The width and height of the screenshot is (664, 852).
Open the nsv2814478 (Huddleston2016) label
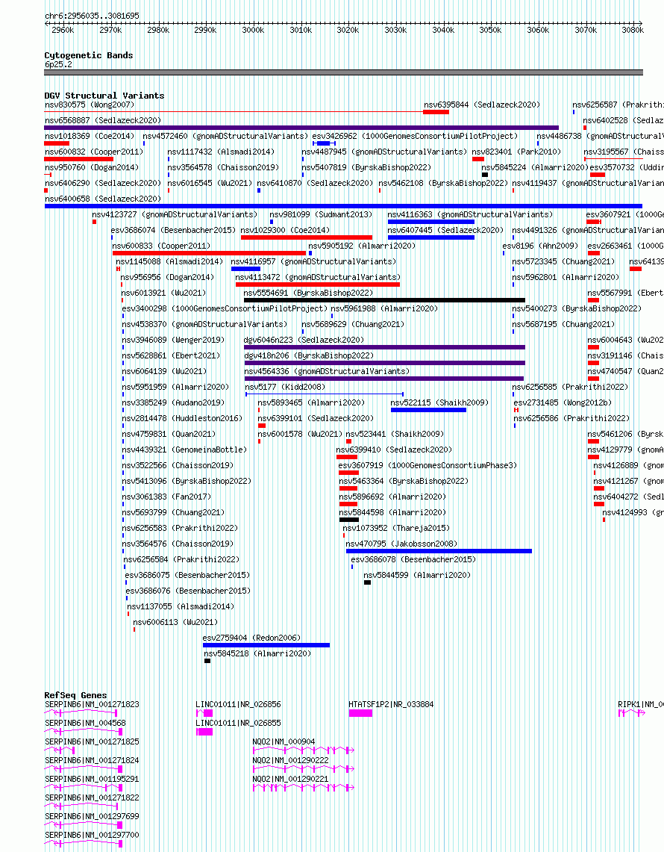point(183,418)
